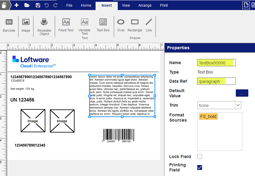Click the Save disk icon
Image resolution: width=255 pixels, height=176 pixels.
[x=38, y=5]
